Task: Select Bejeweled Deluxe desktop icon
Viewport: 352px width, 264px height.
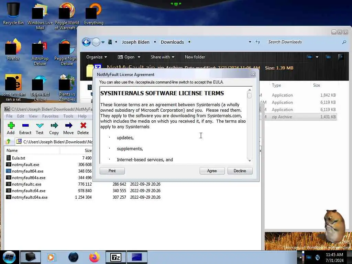Action: (40, 88)
